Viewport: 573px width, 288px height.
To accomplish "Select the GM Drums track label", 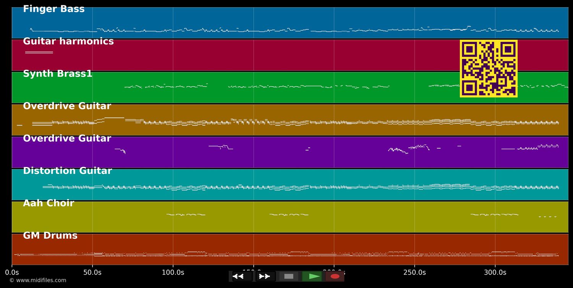I will (50, 236).
